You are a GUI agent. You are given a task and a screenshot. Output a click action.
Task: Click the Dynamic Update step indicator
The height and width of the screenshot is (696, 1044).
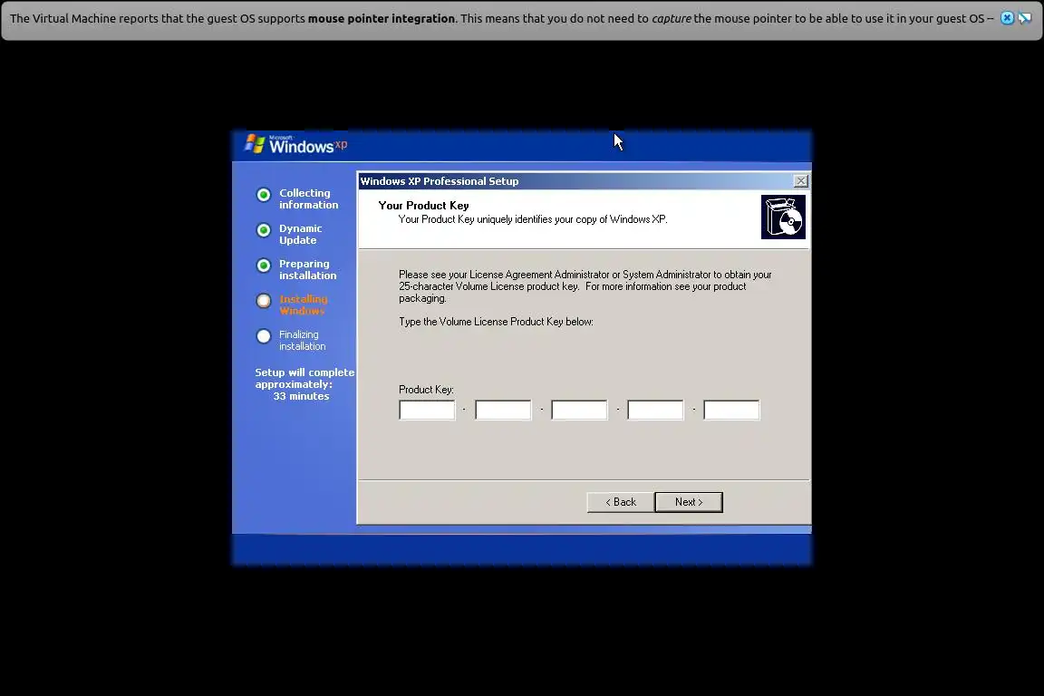pos(264,230)
